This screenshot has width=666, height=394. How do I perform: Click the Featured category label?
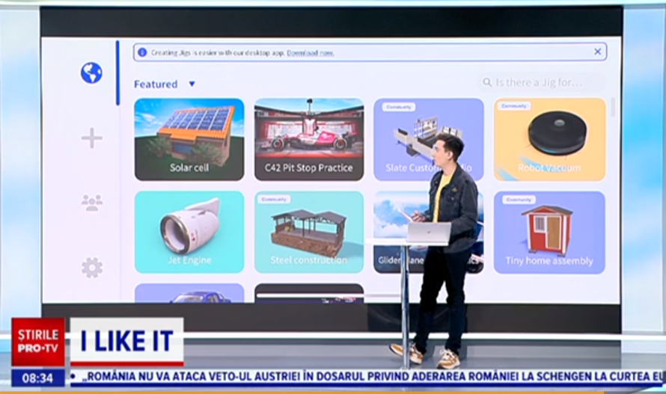[x=156, y=84]
